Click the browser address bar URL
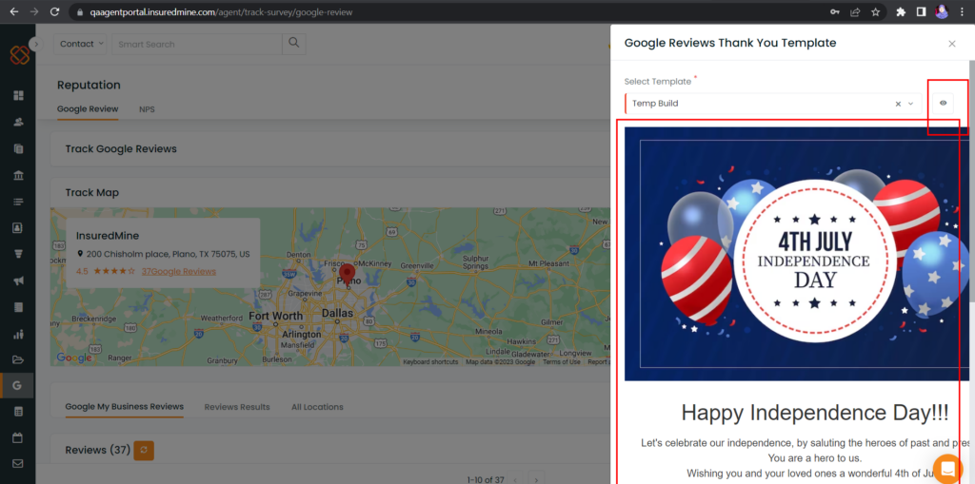 tap(221, 11)
